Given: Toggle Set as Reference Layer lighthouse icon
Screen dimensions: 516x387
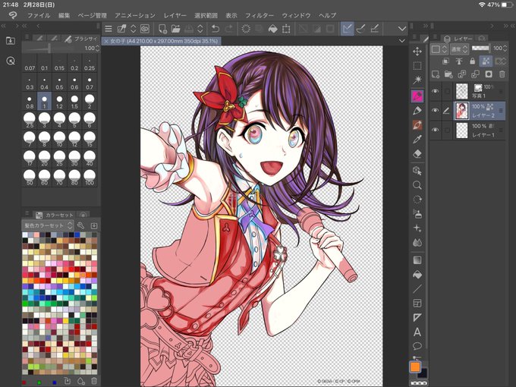Looking at the screenshot, I should (x=459, y=61).
